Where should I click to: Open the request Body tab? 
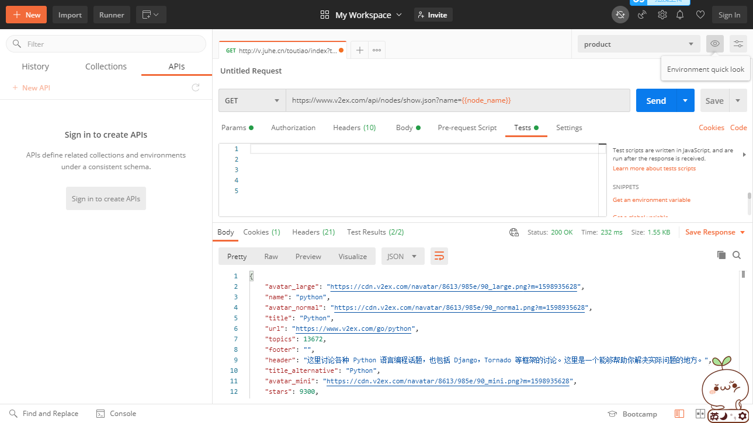[x=408, y=128]
